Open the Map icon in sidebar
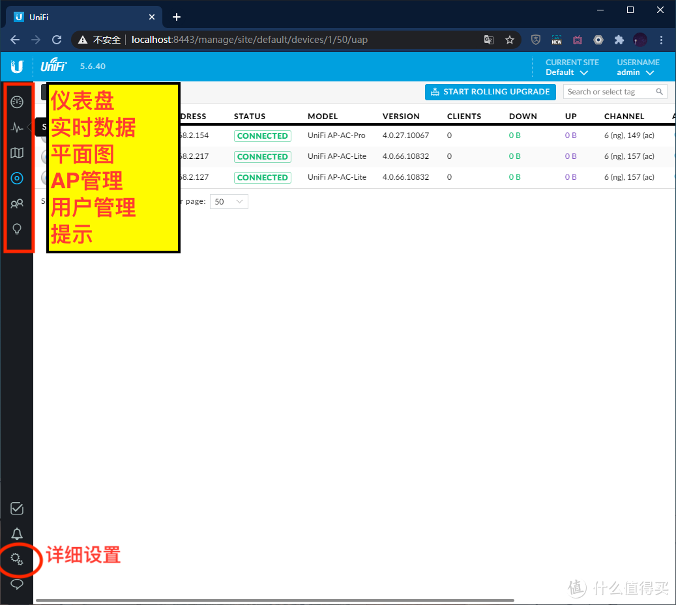 [x=17, y=153]
